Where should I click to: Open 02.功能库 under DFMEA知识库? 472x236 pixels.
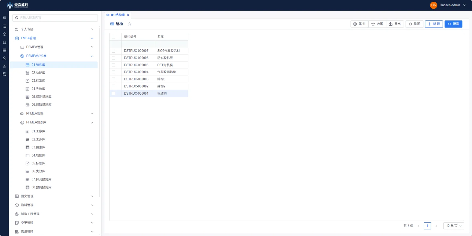tap(54, 73)
